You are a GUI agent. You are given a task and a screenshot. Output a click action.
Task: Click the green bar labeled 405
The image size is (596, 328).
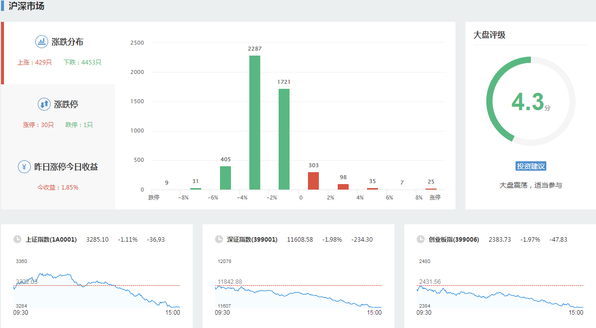[225, 178]
